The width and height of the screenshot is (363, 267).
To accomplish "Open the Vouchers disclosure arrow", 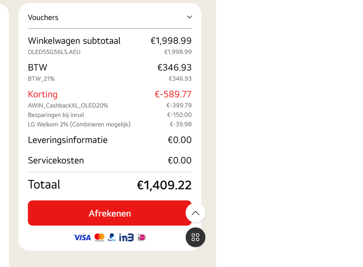I will click(190, 16).
